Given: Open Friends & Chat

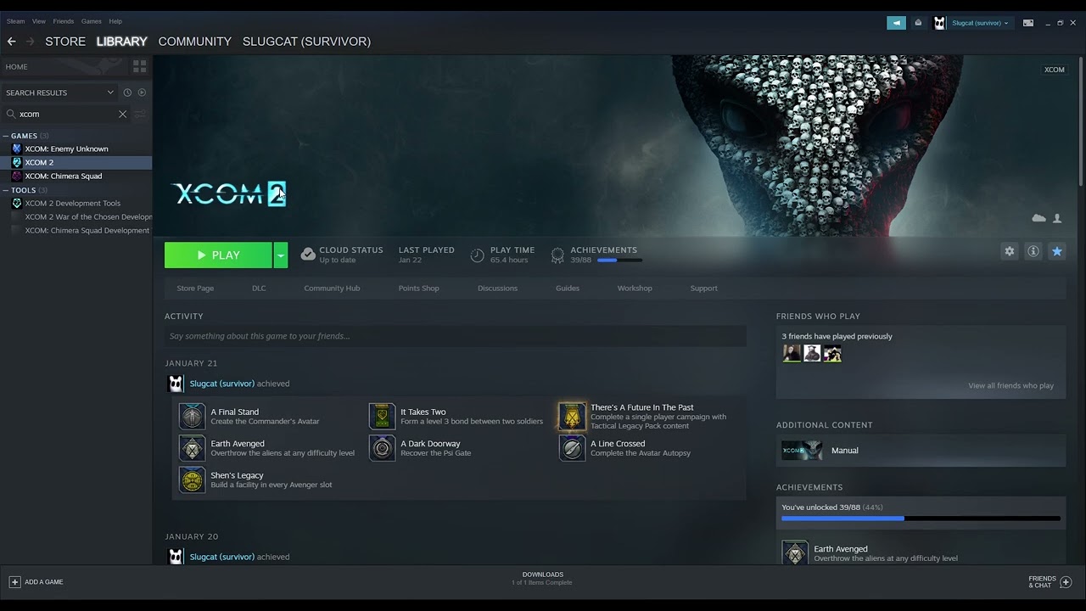Looking at the screenshot, I should coord(1050,582).
